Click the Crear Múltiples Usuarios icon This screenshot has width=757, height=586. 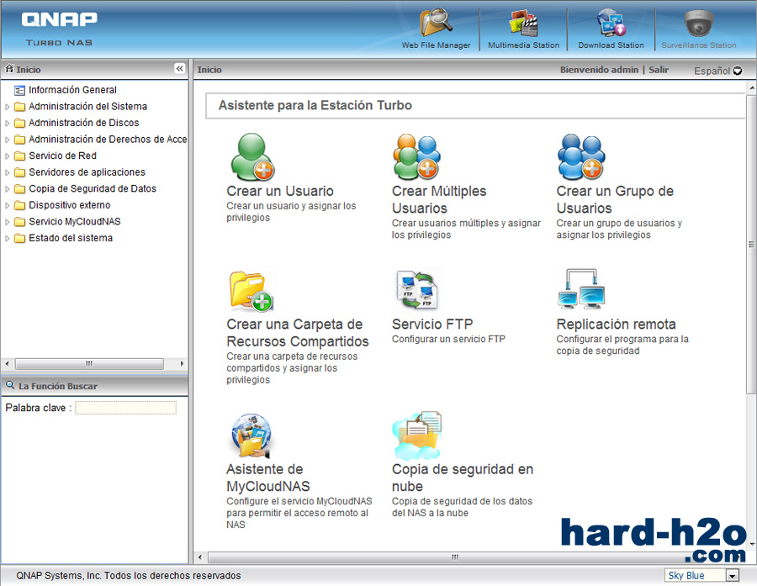point(416,157)
